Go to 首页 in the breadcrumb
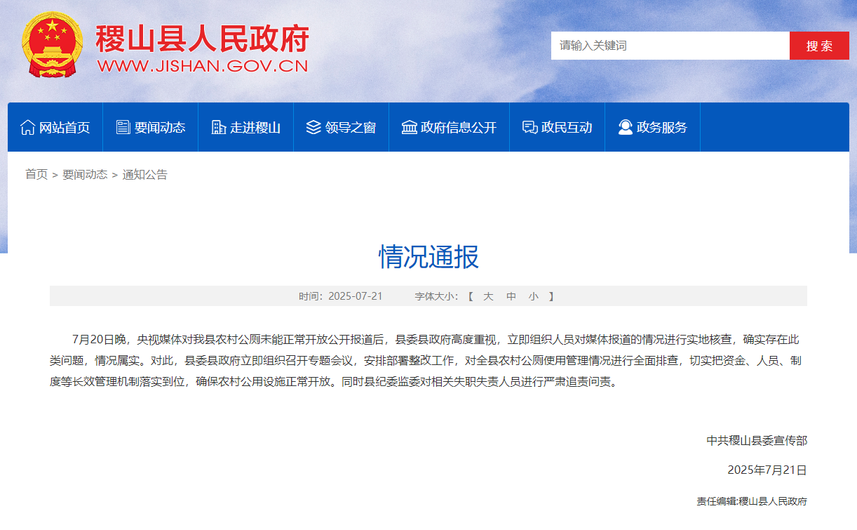The image size is (857, 530). coord(36,175)
